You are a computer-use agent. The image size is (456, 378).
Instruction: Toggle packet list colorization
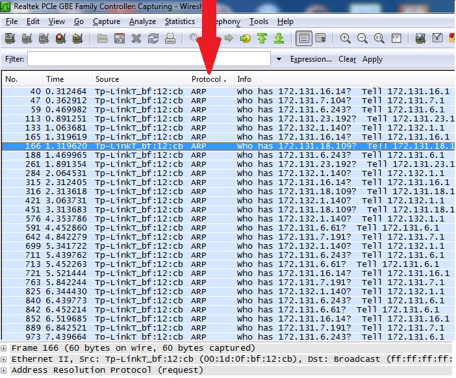click(x=304, y=38)
